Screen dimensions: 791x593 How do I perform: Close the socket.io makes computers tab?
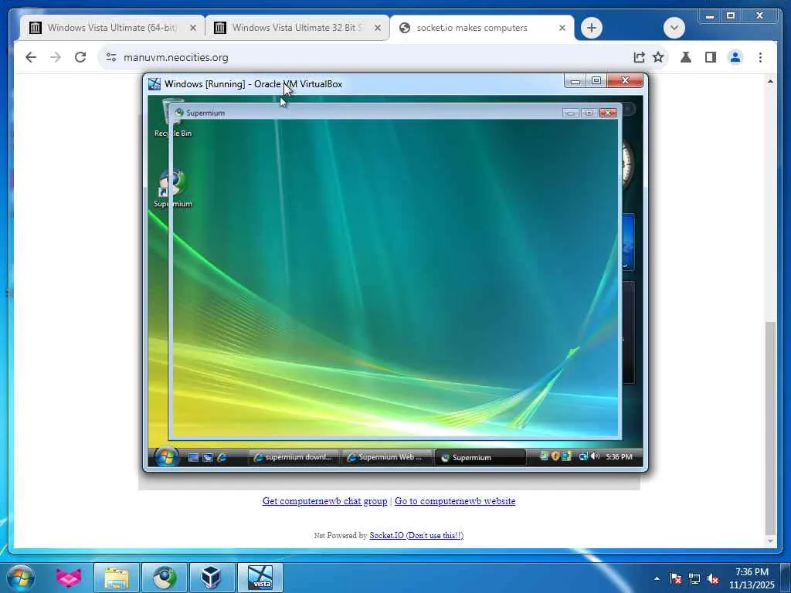pyautogui.click(x=562, y=28)
